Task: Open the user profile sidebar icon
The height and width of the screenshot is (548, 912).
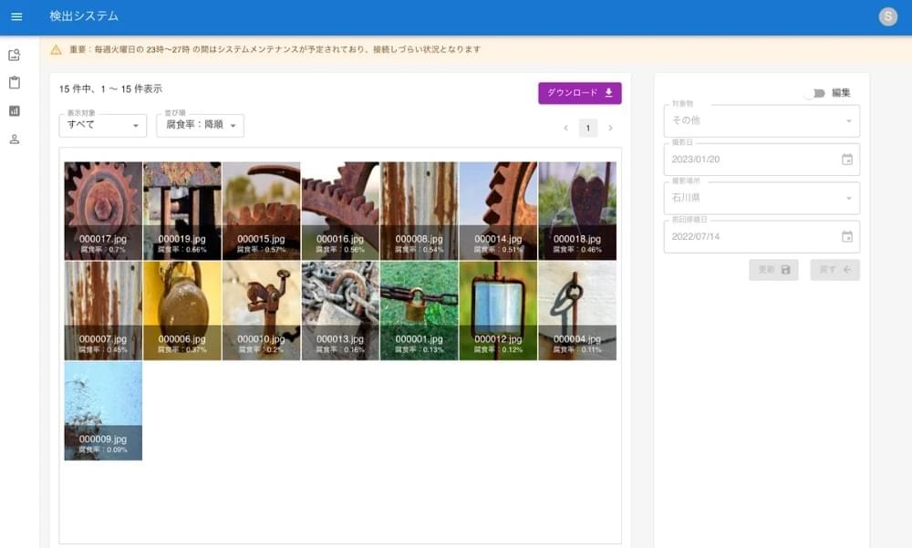Action: 15,140
